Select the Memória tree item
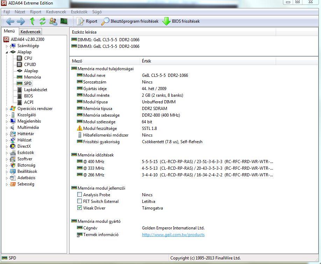Viewport: 321px width, 264px height. [x=33, y=77]
